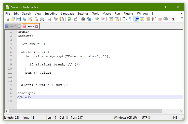
Task: Print the document using the printer icon
Action: 42,19
